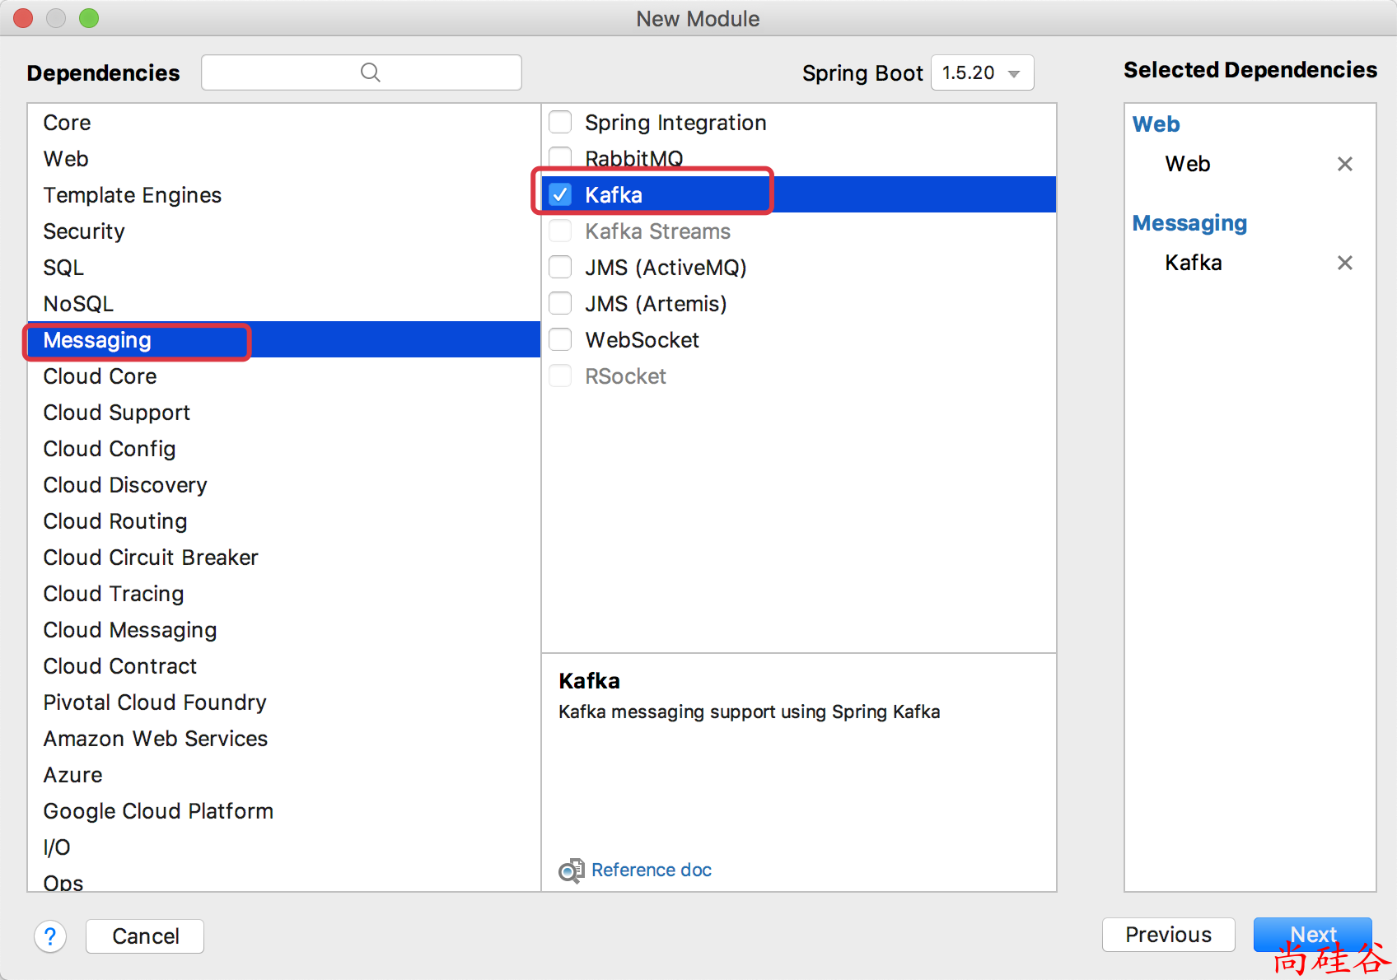This screenshot has width=1397, height=980.
Task: Select the Pivotal Cloud Foundry category
Action: [283, 702]
